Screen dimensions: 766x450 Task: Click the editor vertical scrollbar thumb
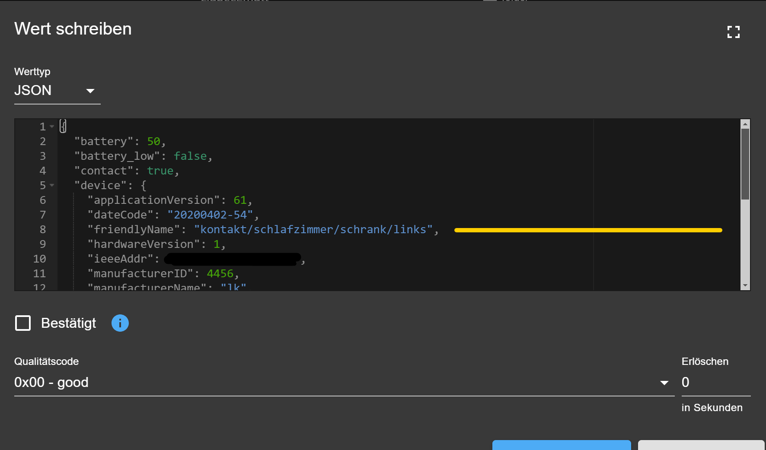[x=745, y=164]
